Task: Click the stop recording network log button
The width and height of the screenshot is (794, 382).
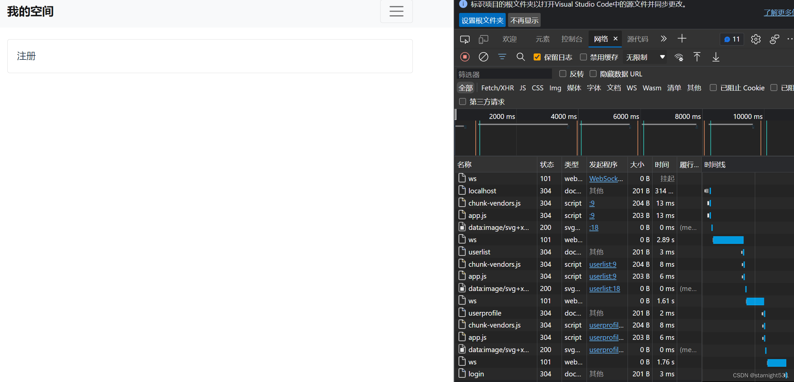Action: tap(465, 57)
